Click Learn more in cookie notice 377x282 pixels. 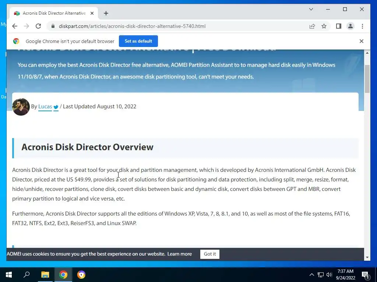[x=179, y=254]
